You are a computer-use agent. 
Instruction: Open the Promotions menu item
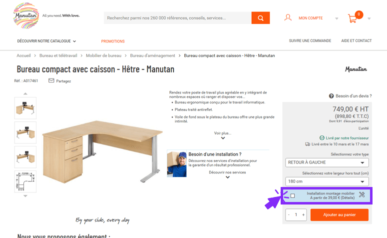click(x=113, y=41)
